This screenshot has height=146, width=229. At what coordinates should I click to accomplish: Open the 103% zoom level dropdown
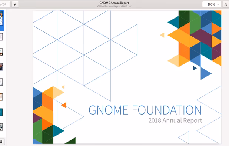click(x=212, y=4)
